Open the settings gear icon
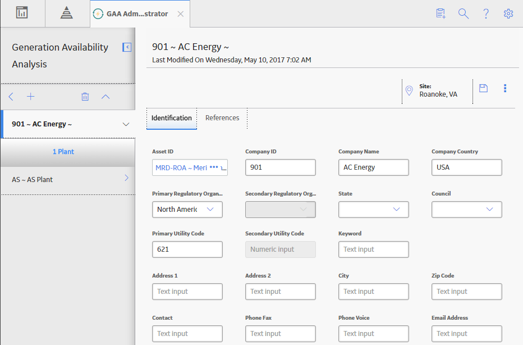Viewport: 523px width, 345px height. coord(508,13)
